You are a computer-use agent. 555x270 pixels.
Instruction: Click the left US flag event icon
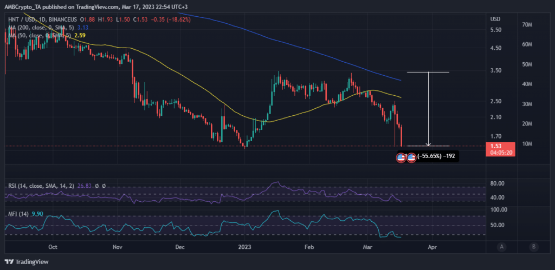coord(401,158)
